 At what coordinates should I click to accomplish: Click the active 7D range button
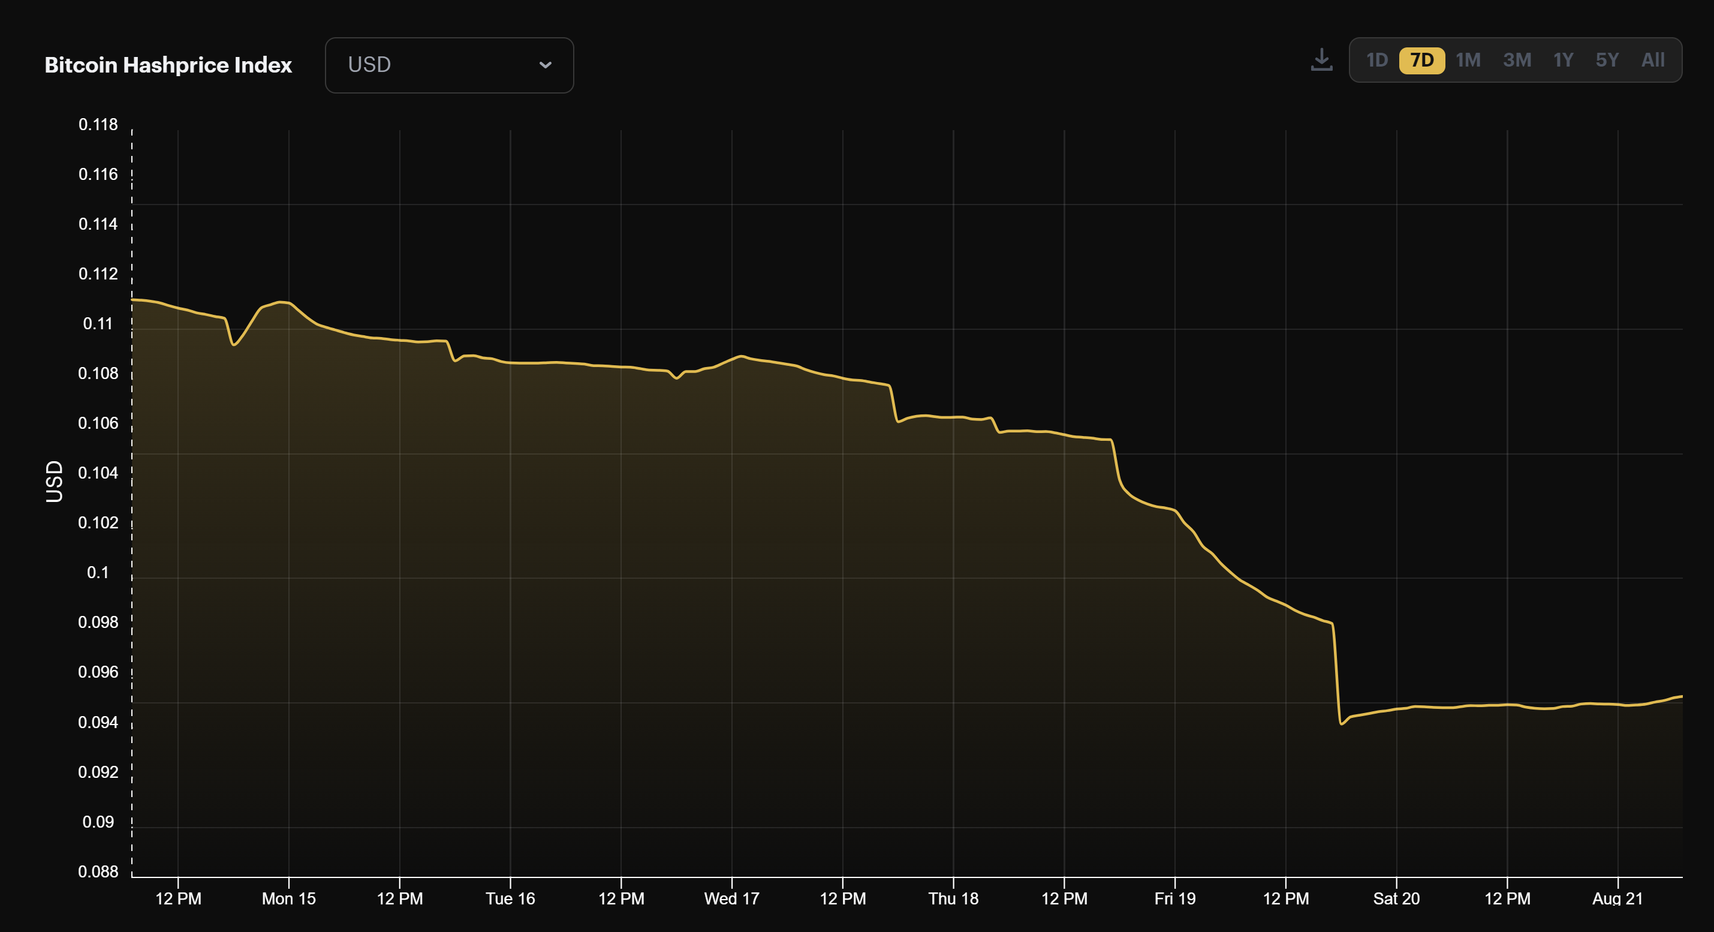1422,59
